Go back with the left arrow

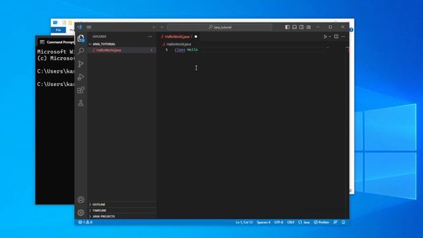pyautogui.click(x=154, y=27)
